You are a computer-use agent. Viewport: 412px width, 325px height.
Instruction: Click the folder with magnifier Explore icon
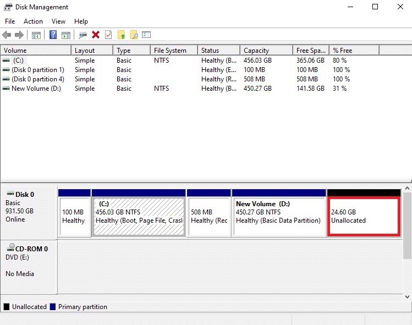point(134,35)
